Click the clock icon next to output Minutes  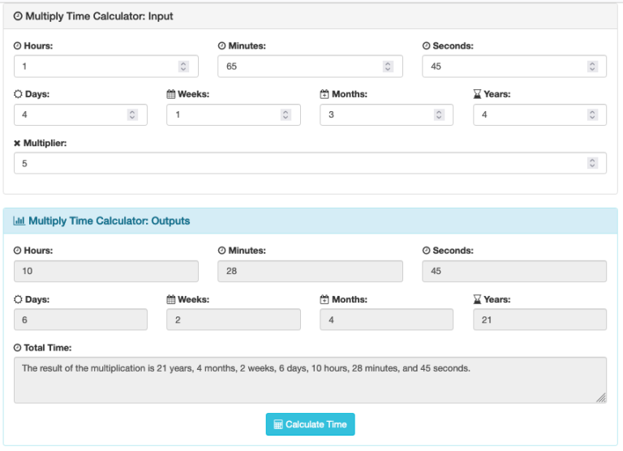(221, 251)
